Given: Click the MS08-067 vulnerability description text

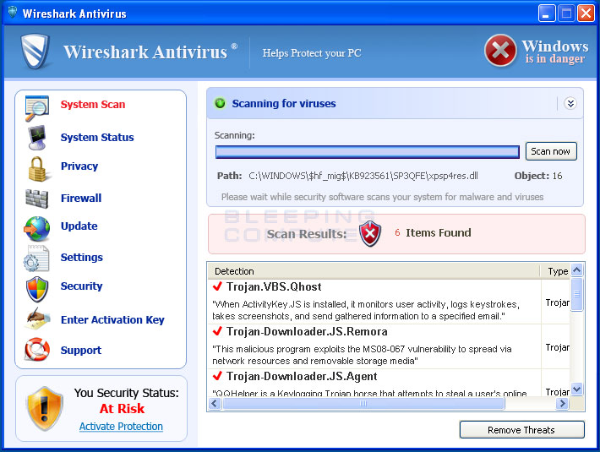Looking at the screenshot, I should pos(362,355).
